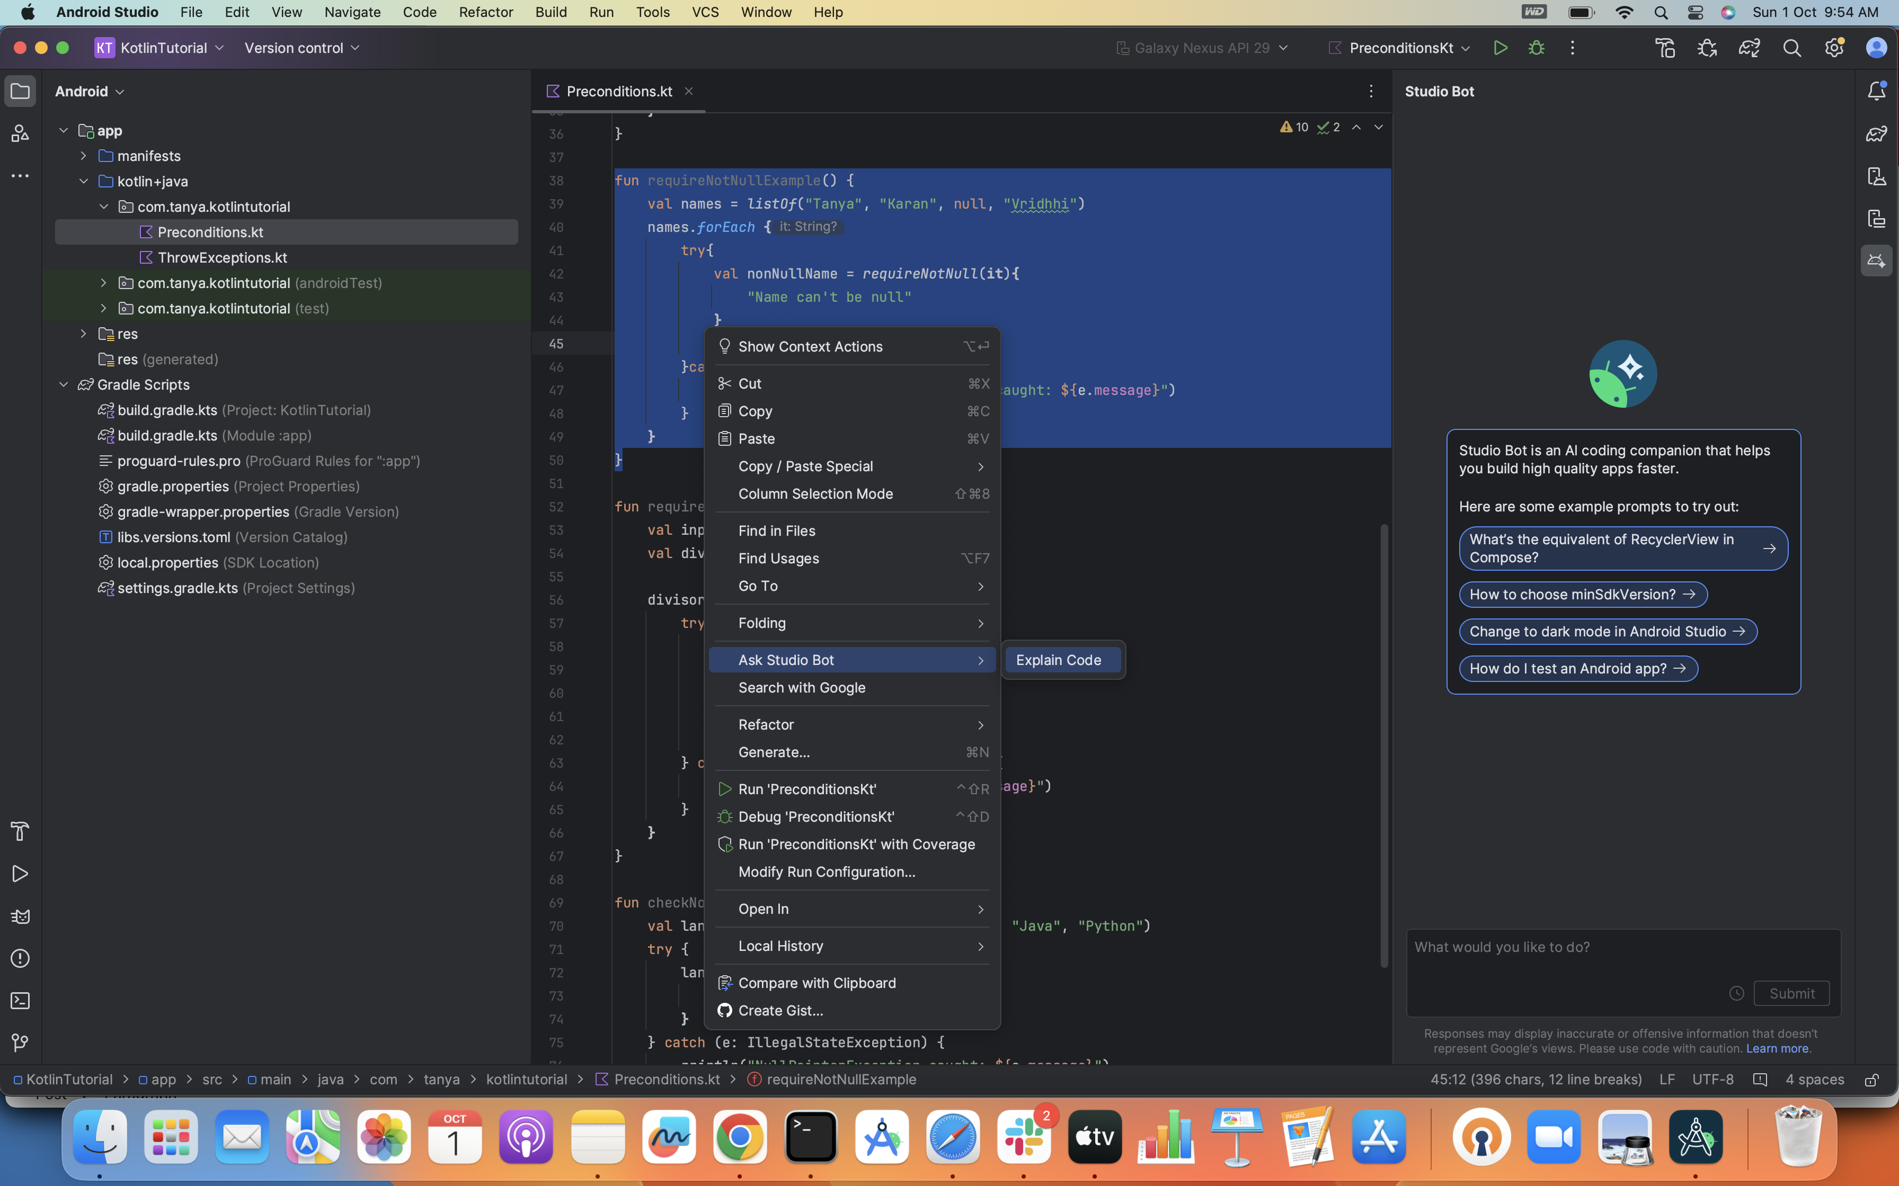Open Terminal tool window icon

pyautogui.click(x=21, y=1001)
